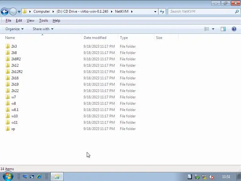This screenshot has width=241, height=181.
Task: Click the 2k3 date modified cell
Action: [99, 46]
